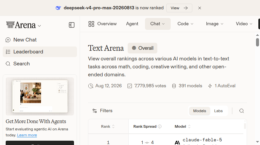Open the Image tab dropdown

click(x=215, y=24)
